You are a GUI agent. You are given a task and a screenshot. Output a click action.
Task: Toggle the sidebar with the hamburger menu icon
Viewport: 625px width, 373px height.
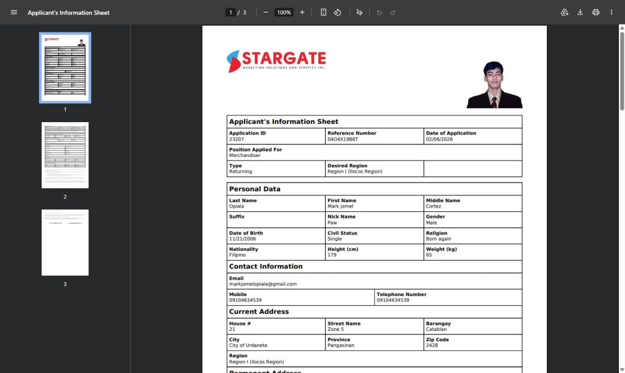point(14,12)
